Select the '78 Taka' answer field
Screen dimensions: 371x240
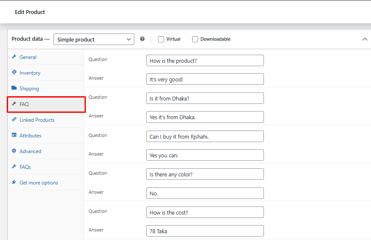pos(204,231)
